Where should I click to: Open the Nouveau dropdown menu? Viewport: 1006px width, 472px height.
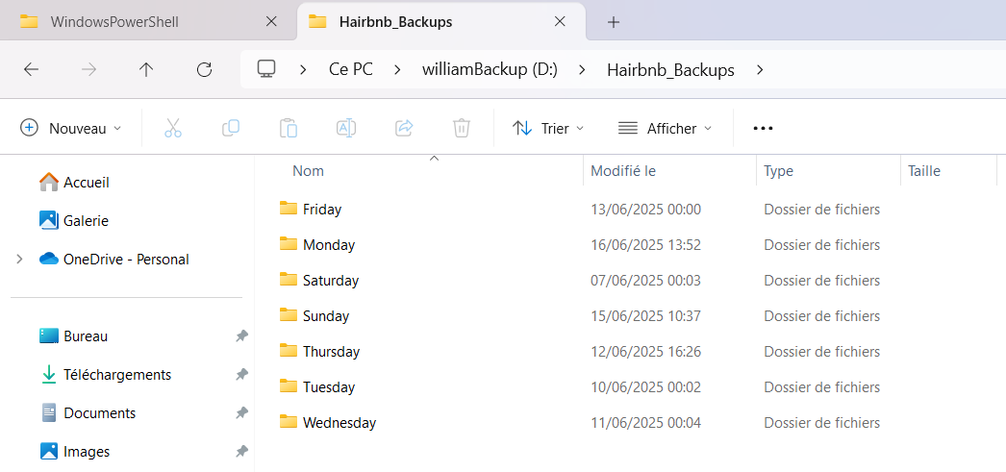pos(72,128)
